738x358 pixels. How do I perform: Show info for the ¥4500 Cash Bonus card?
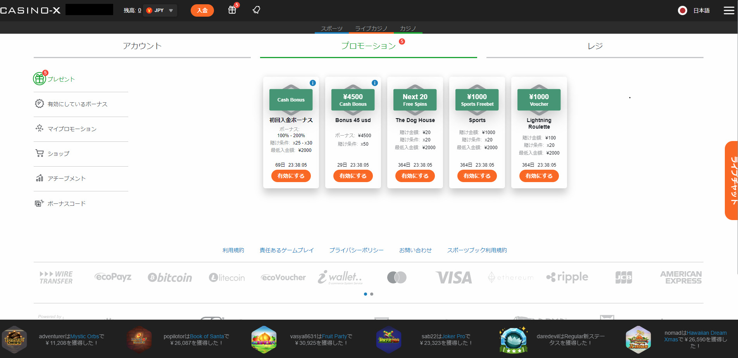[374, 83]
